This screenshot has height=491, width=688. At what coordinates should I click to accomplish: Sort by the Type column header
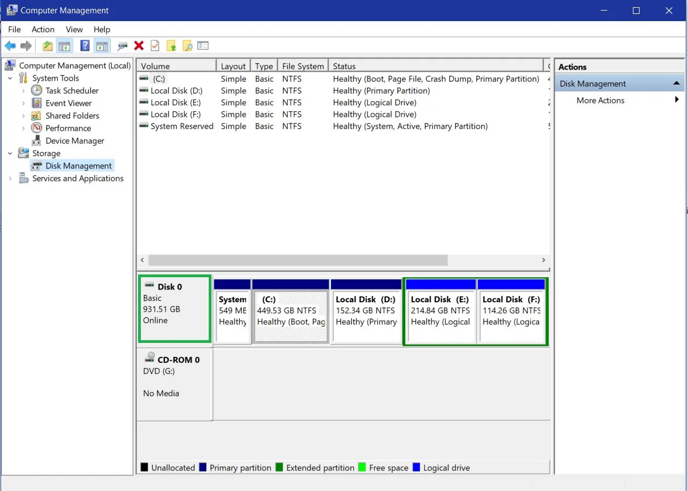point(264,66)
